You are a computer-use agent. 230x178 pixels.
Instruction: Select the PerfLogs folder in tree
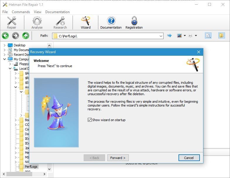point(31,167)
